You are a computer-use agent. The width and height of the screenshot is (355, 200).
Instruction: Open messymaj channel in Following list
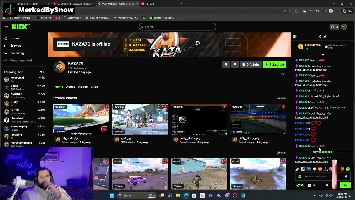click(24, 79)
